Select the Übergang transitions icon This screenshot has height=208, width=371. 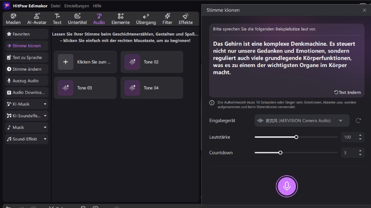146,18
